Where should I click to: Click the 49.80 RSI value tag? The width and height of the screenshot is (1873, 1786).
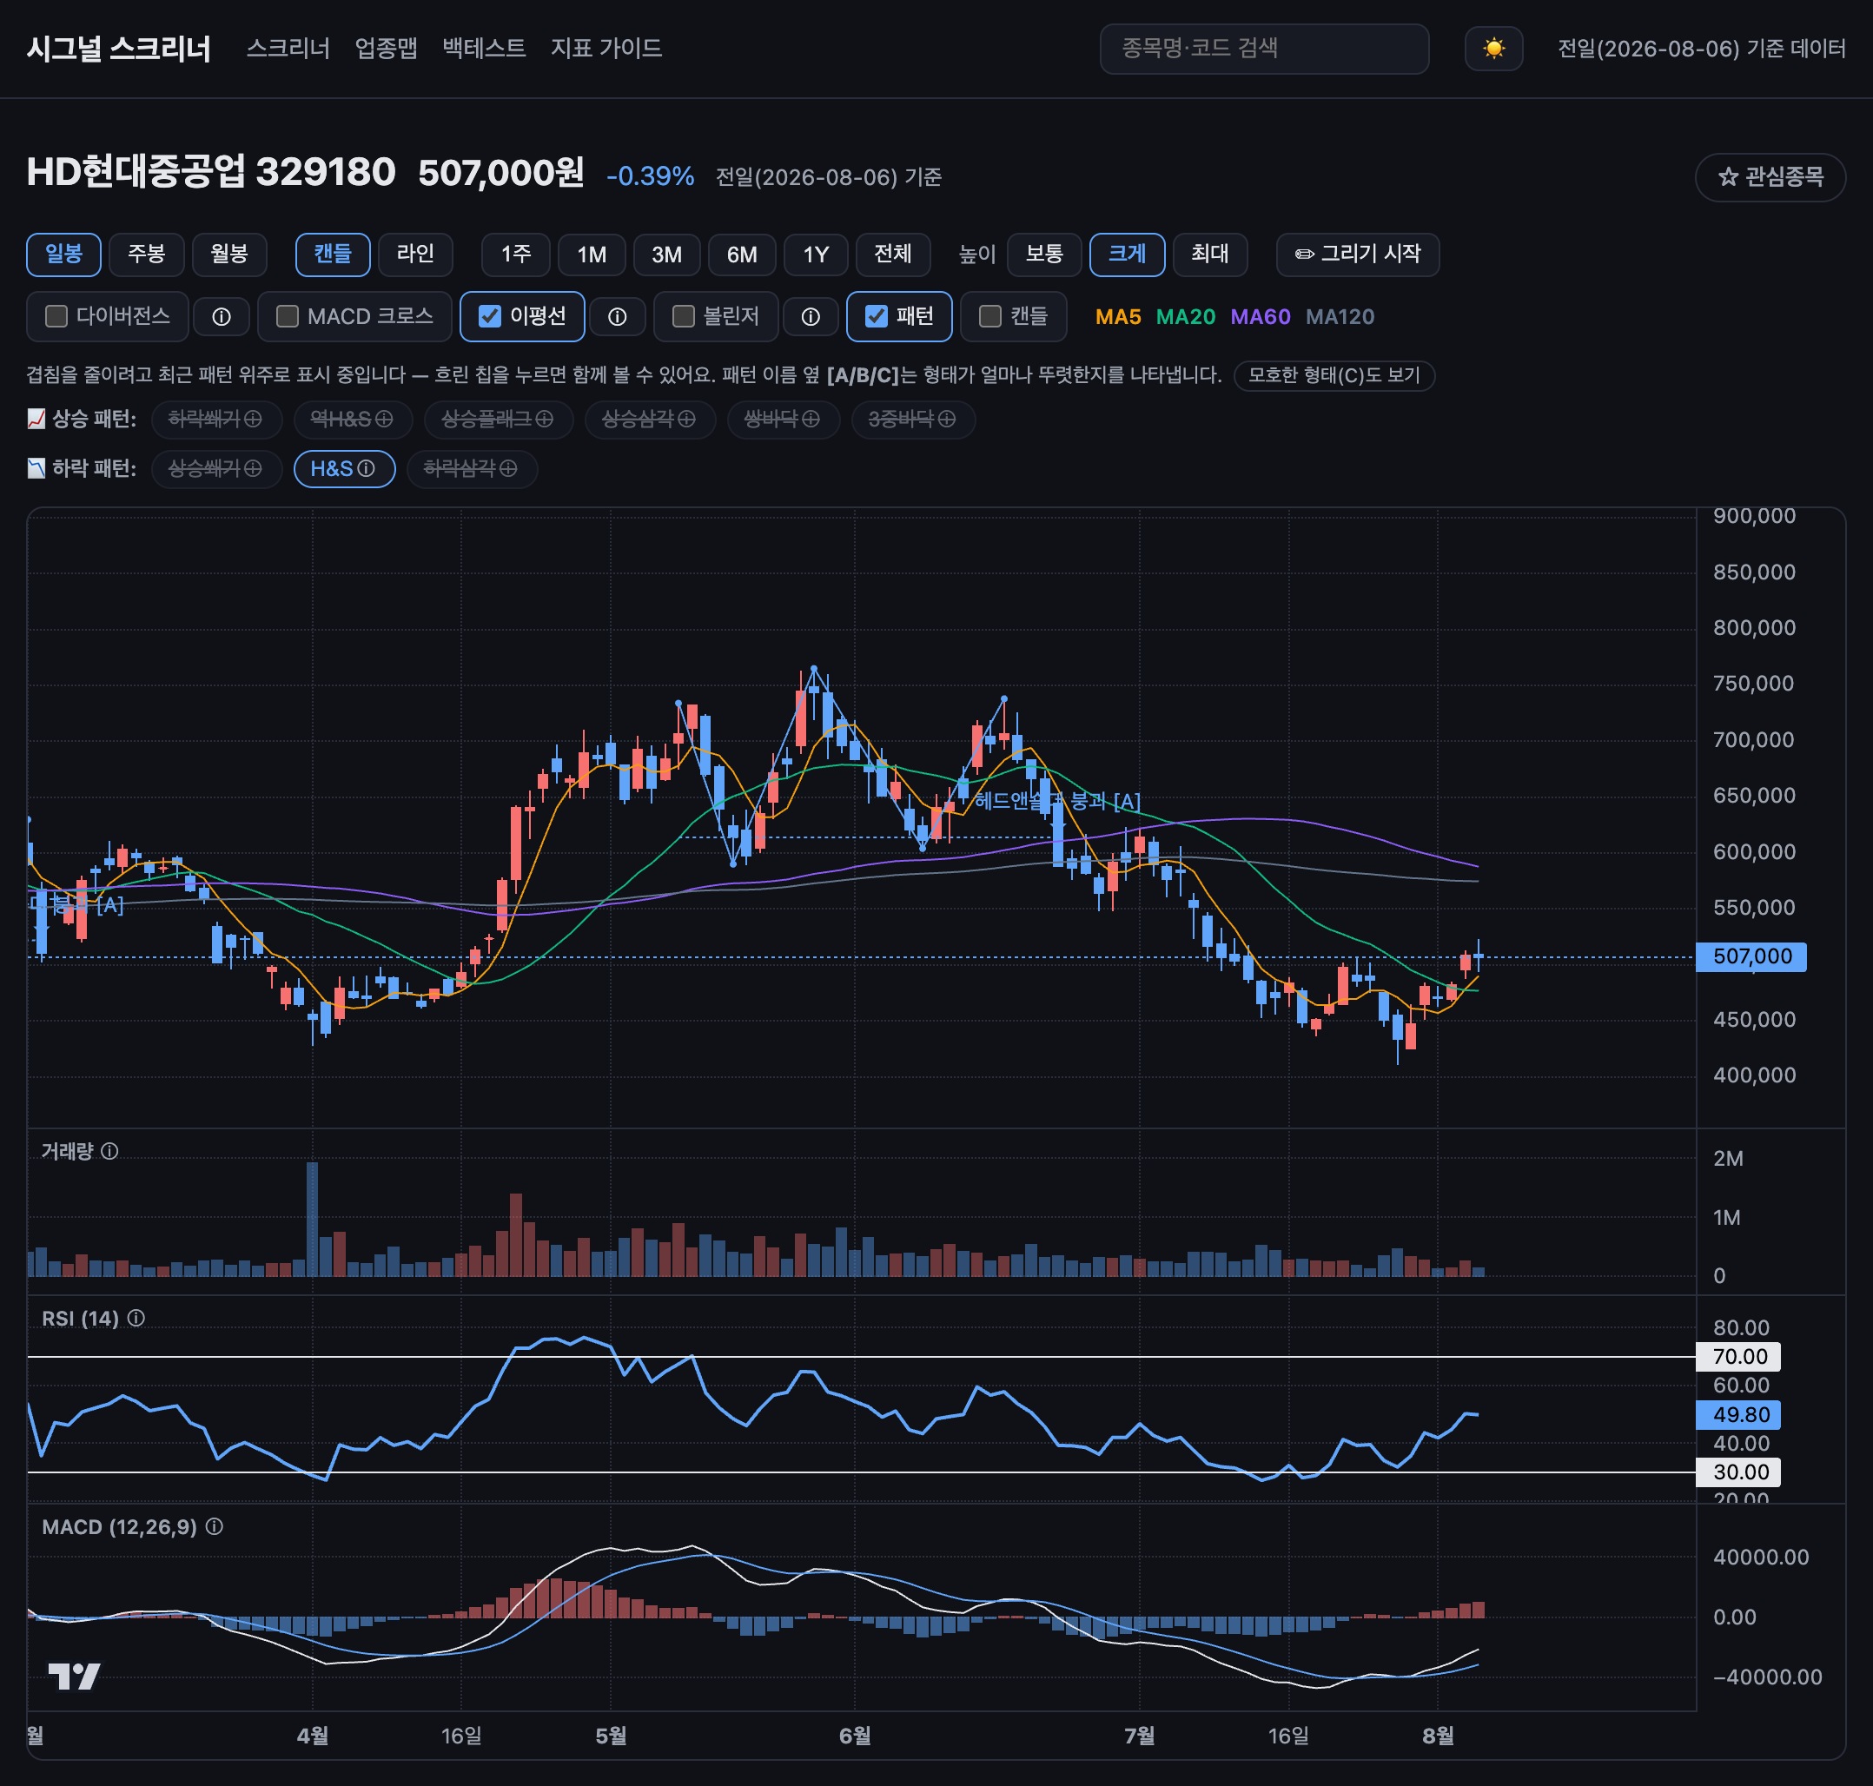(x=1738, y=1415)
